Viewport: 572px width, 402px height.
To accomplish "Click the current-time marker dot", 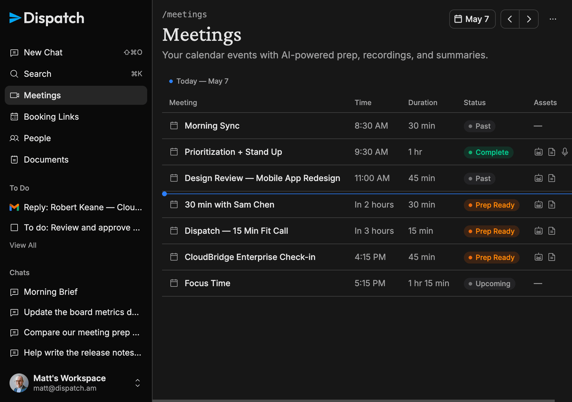I will coord(164,194).
